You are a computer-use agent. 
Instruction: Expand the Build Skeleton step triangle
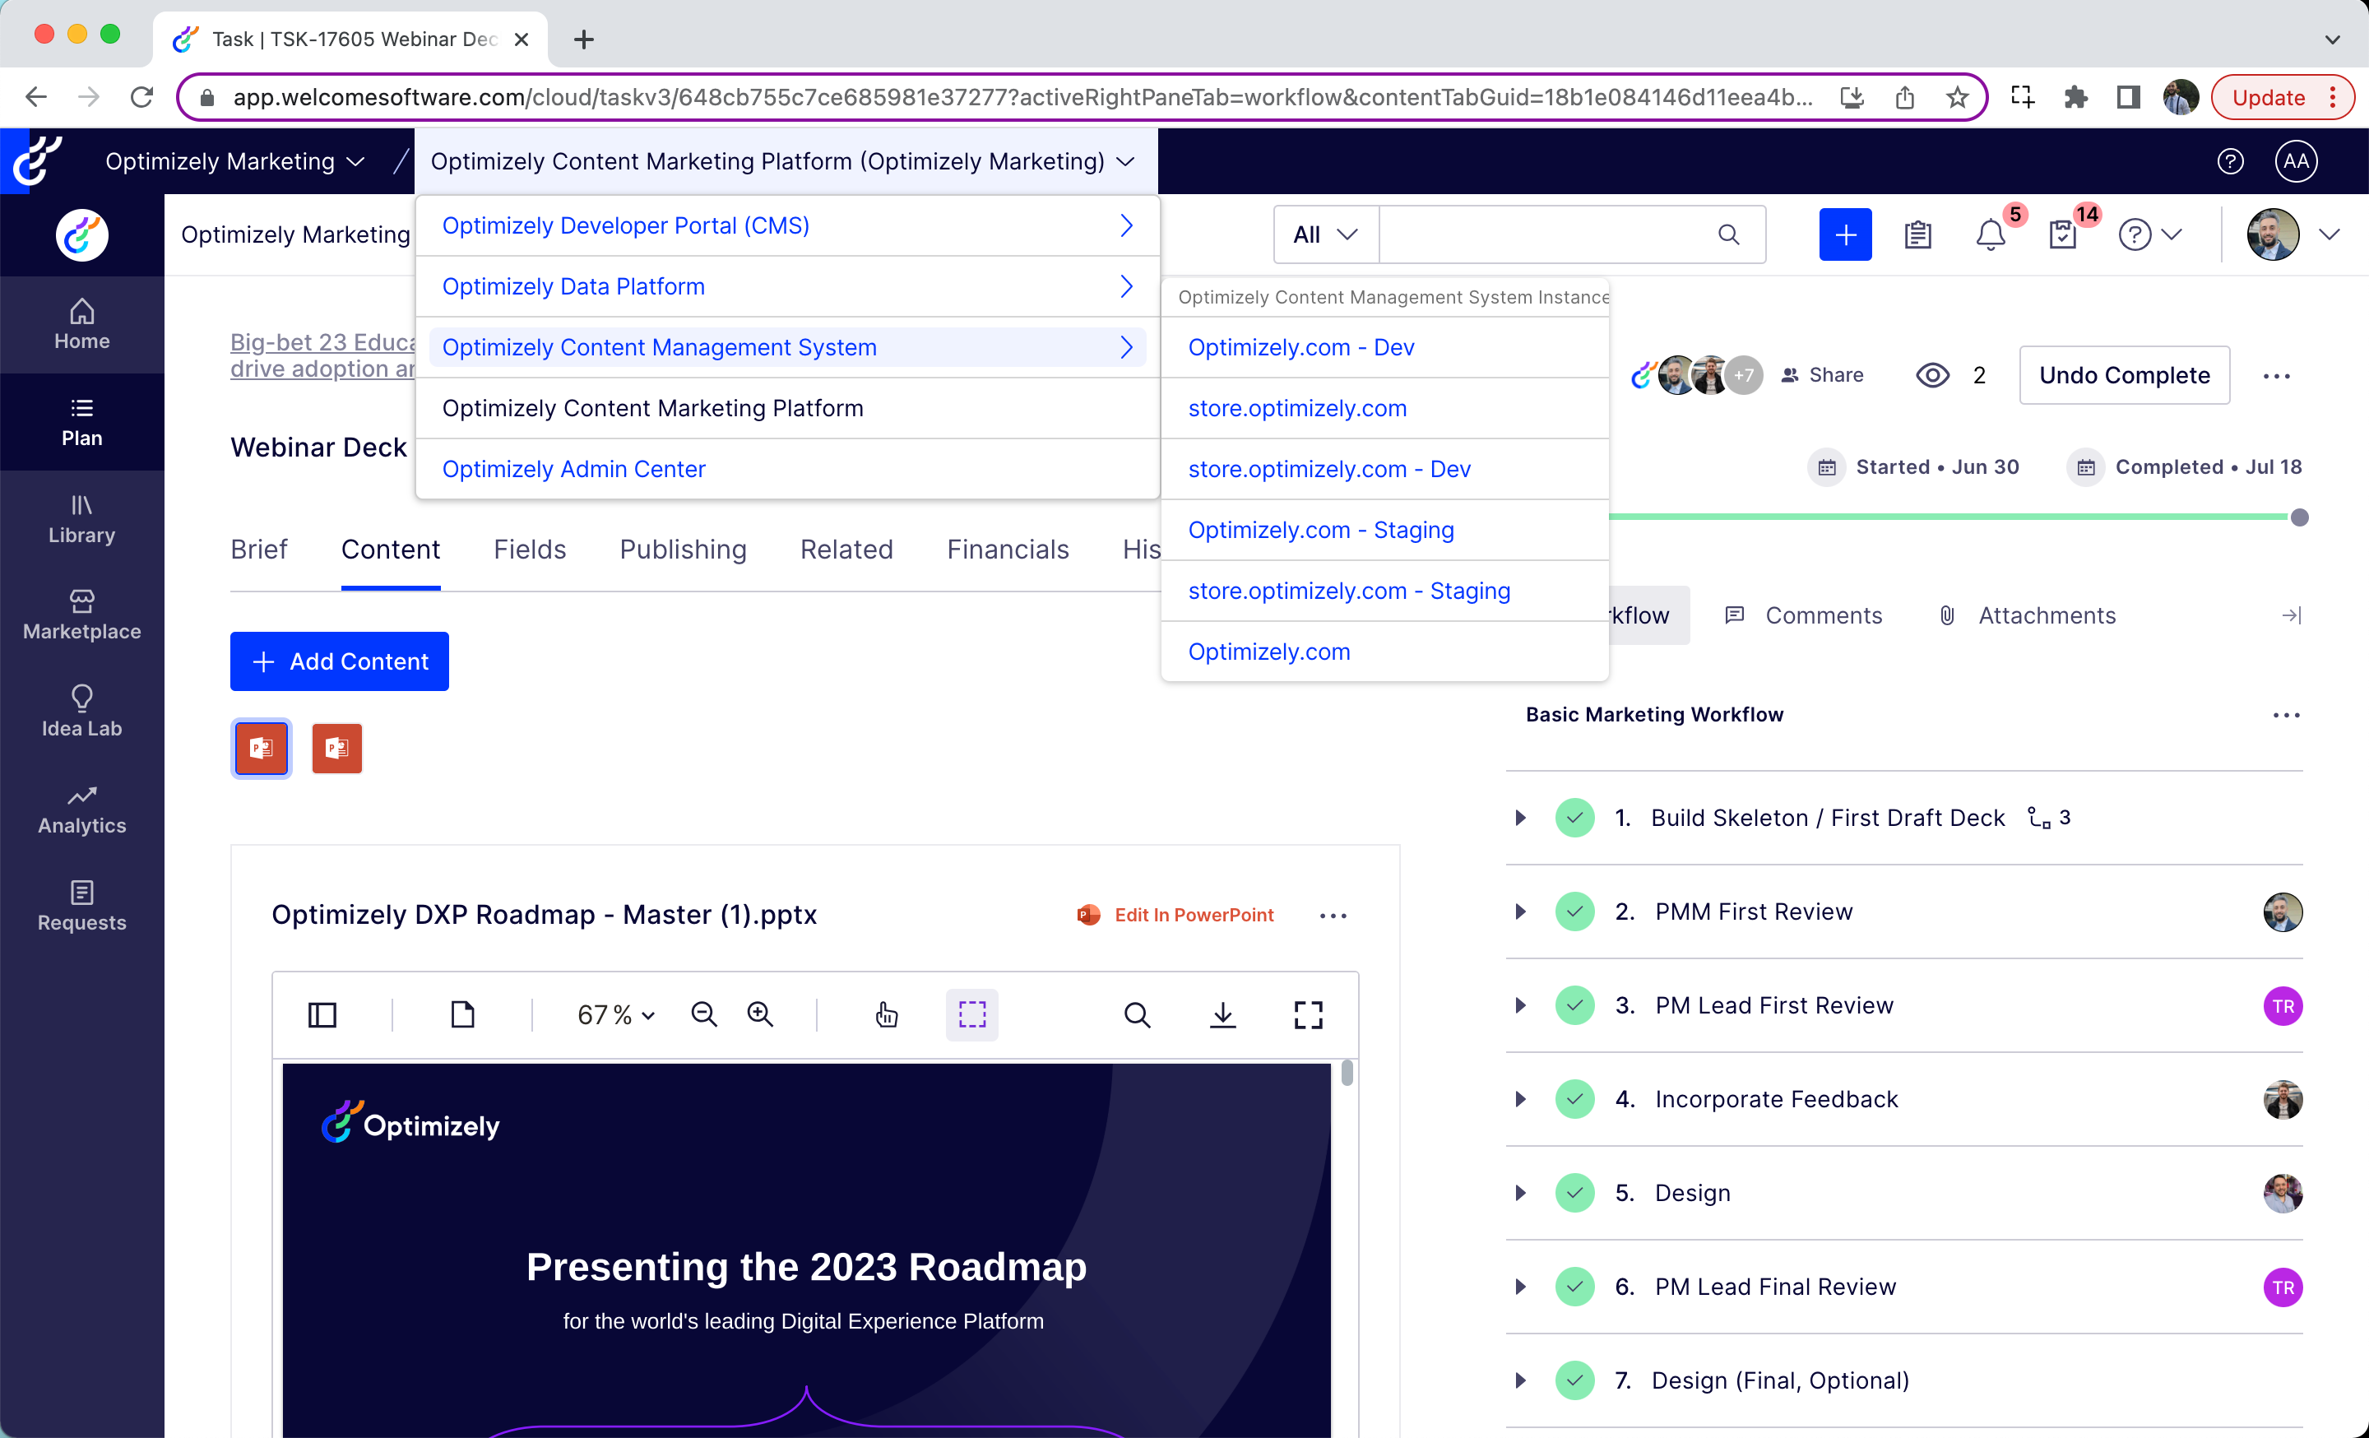click(x=1520, y=818)
